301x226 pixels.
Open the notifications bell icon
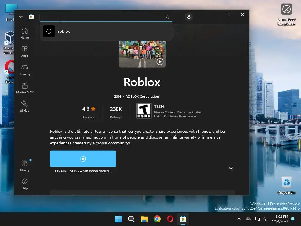(x=293, y=219)
